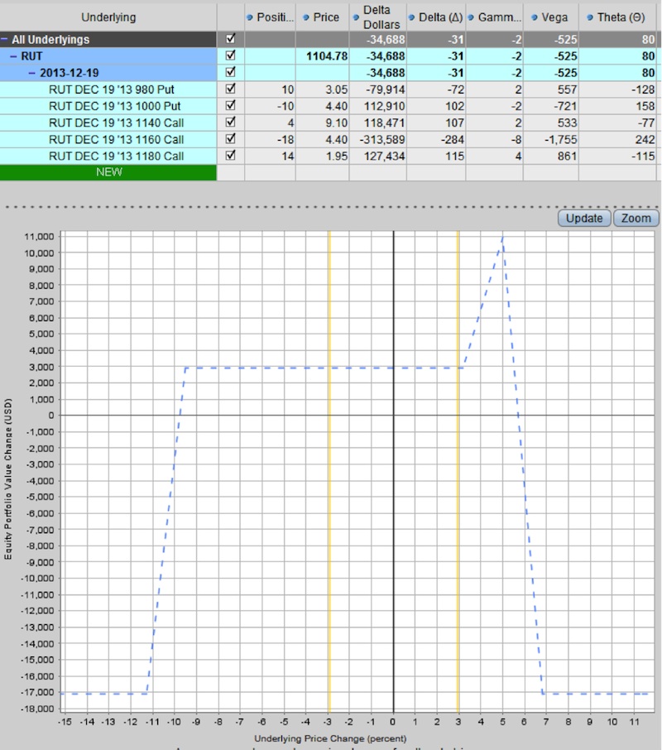Click the vega value 861
Viewport: 662px width, 750px height.
click(568, 156)
